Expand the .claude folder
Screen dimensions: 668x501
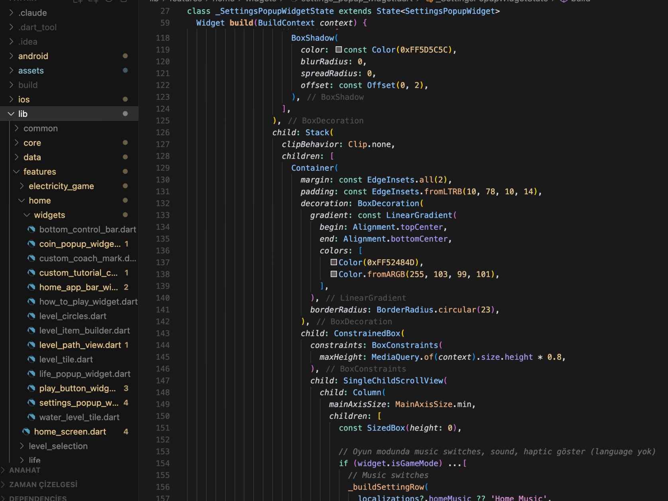pos(11,12)
